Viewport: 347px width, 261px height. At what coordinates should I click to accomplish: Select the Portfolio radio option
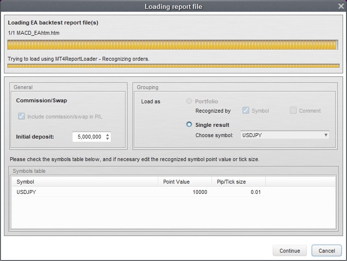pyautogui.click(x=189, y=101)
